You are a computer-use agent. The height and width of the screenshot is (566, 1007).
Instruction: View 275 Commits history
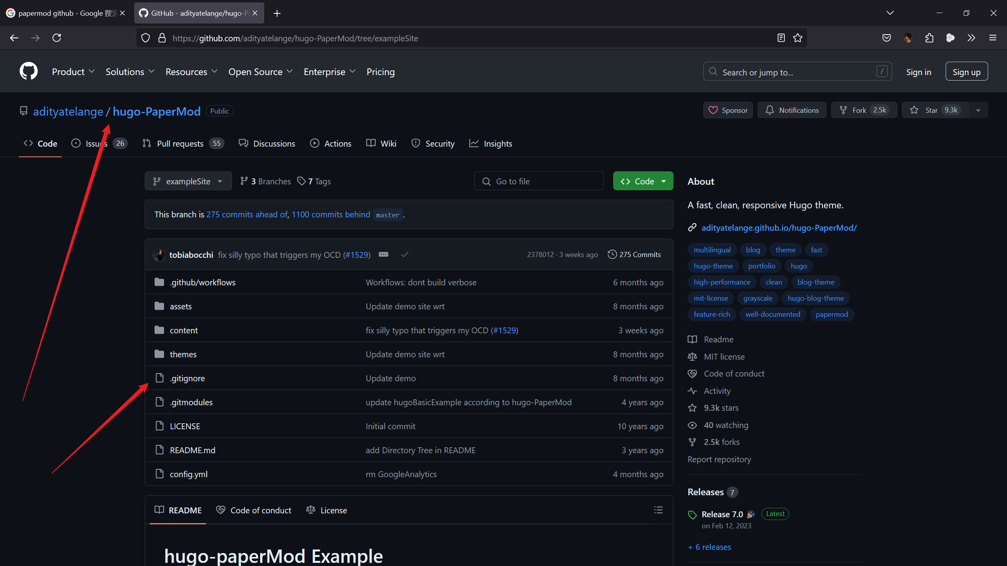click(634, 254)
